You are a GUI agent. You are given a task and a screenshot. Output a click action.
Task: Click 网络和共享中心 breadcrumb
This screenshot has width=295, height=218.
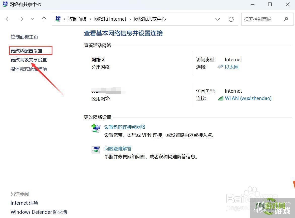(150, 19)
